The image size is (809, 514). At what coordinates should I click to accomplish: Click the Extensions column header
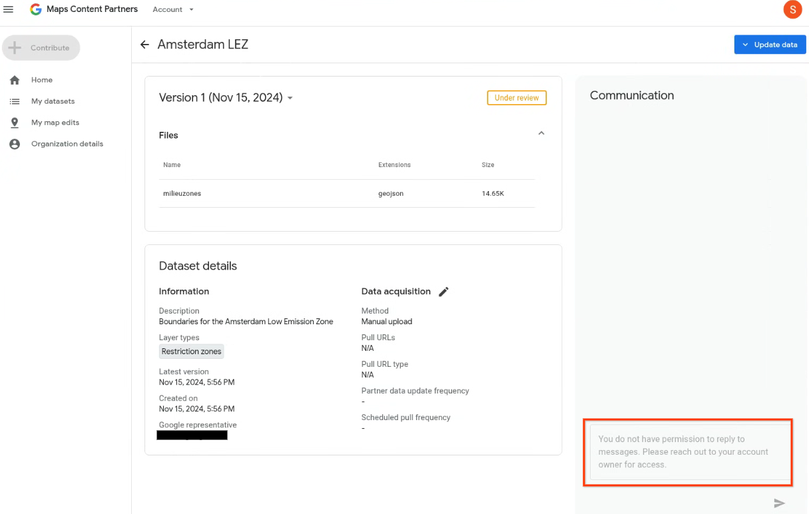(394, 164)
